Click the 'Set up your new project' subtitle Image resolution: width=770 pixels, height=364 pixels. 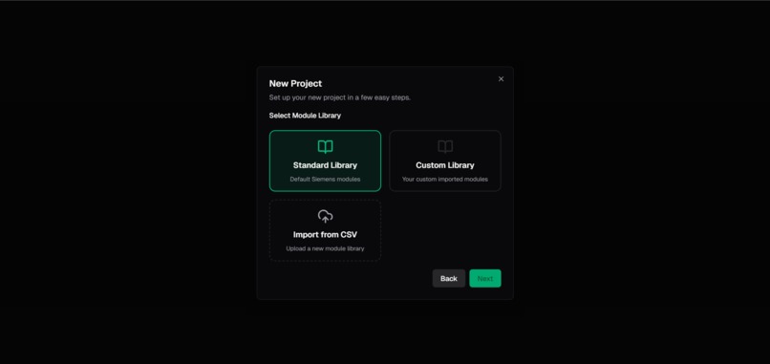[340, 97]
